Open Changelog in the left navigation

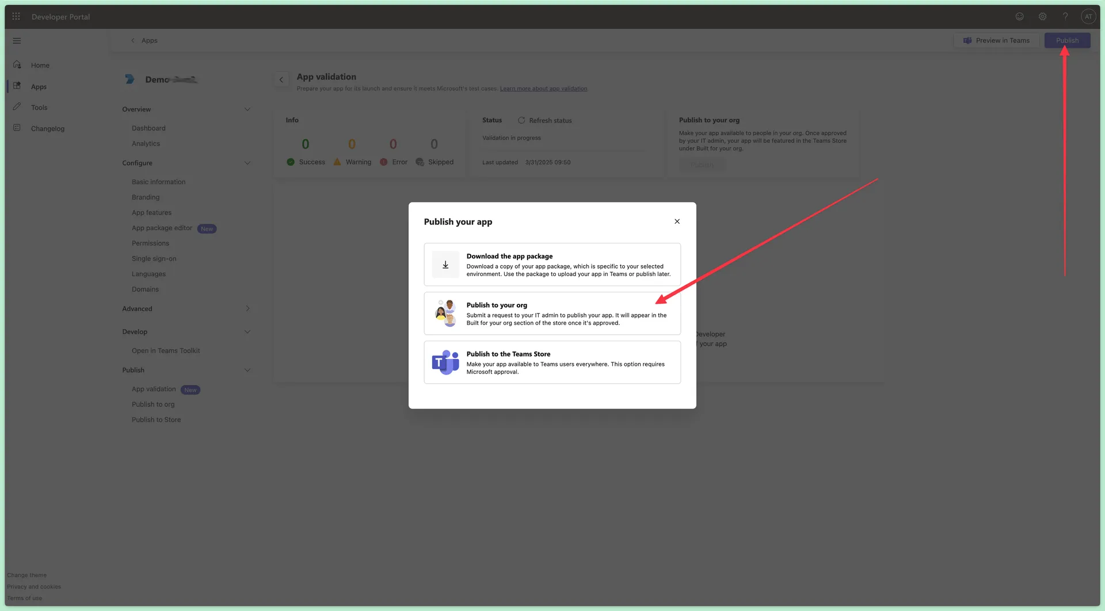[x=48, y=128]
